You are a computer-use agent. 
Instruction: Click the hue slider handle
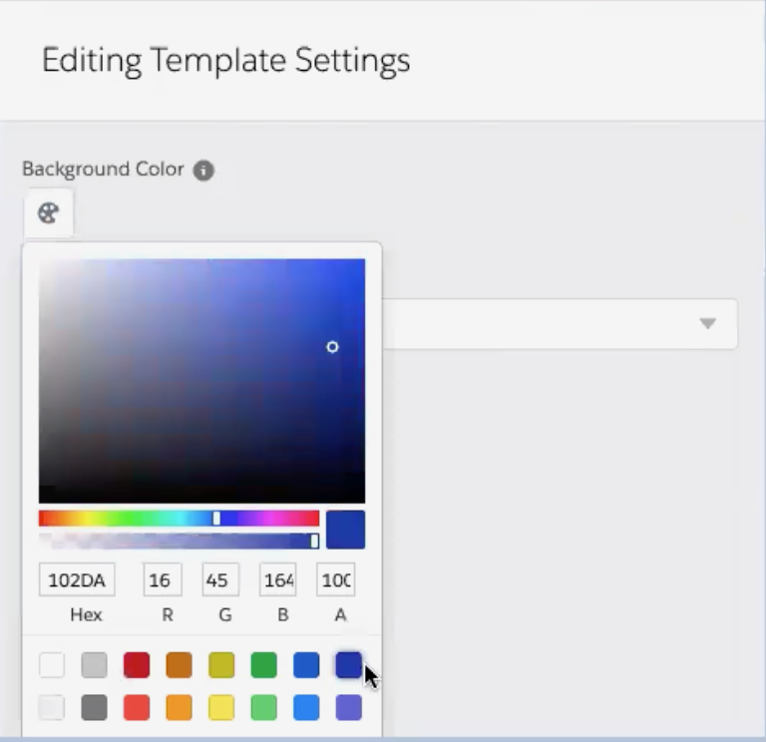pyautogui.click(x=216, y=519)
